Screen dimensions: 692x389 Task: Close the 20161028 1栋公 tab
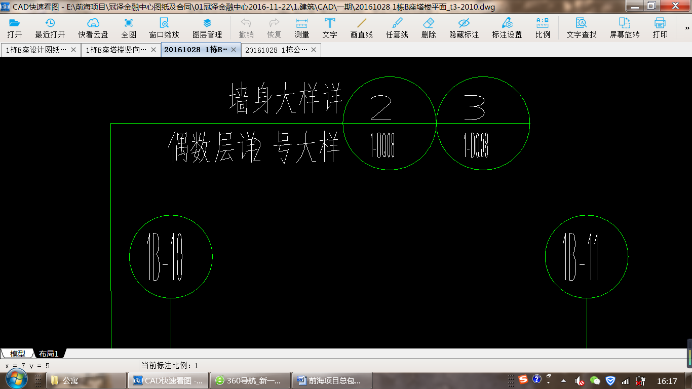coord(314,50)
